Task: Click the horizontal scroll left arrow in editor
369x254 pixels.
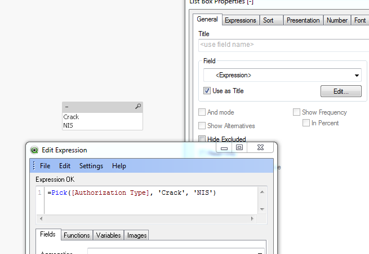Action: 41,218
